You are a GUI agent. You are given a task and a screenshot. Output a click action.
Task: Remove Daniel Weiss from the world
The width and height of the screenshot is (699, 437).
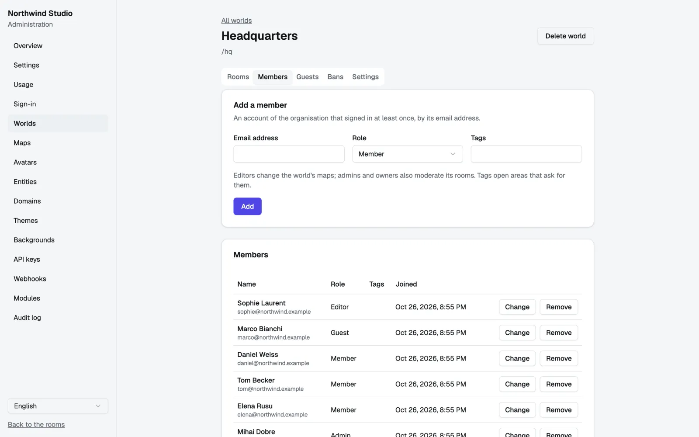pos(559,358)
